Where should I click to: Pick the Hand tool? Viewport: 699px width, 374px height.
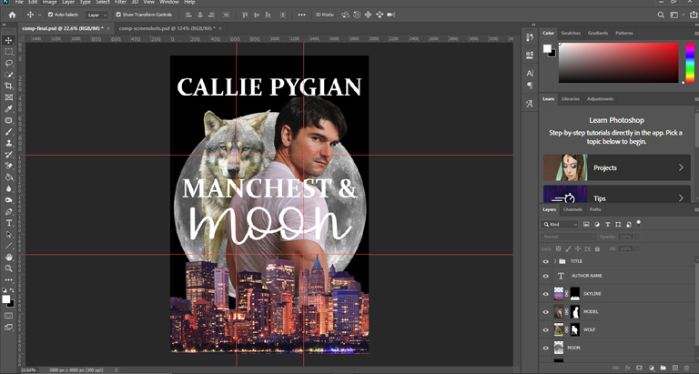(9, 258)
